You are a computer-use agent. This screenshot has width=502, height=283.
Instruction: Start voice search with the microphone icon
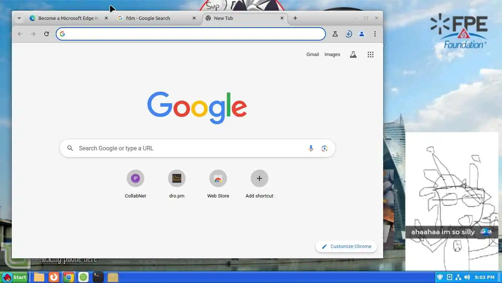point(311,148)
